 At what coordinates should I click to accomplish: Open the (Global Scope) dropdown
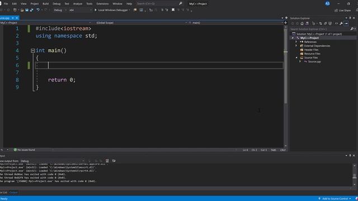141,22
